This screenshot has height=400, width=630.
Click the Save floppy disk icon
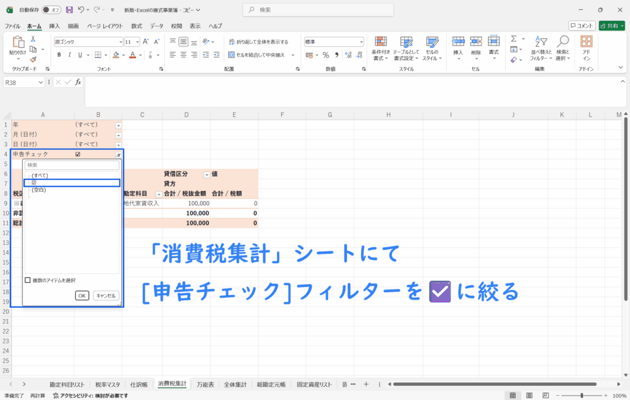coord(69,10)
